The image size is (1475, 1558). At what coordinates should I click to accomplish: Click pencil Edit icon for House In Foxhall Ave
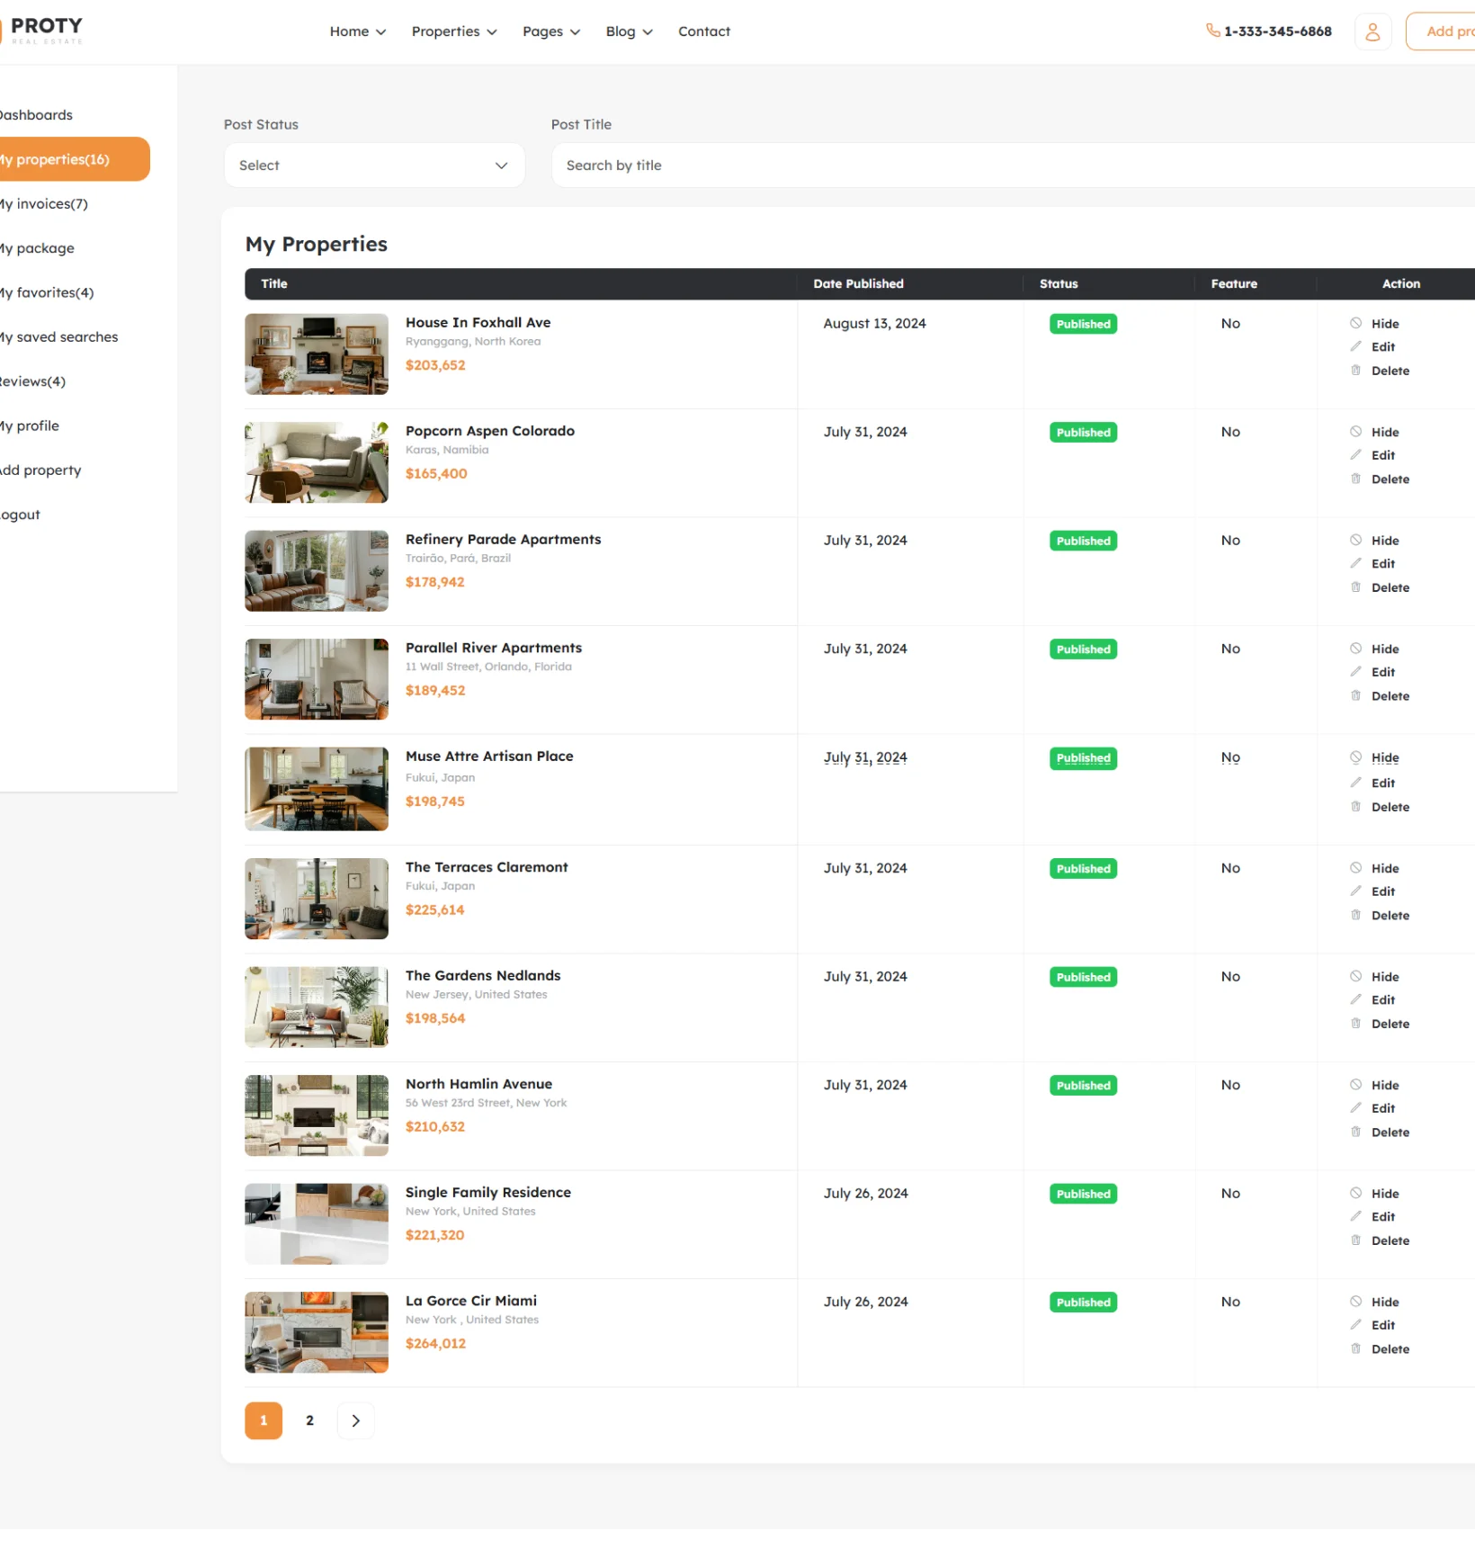click(1355, 346)
